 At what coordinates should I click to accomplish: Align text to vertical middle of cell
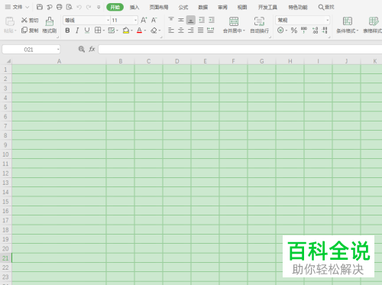(x=181, y=20)
